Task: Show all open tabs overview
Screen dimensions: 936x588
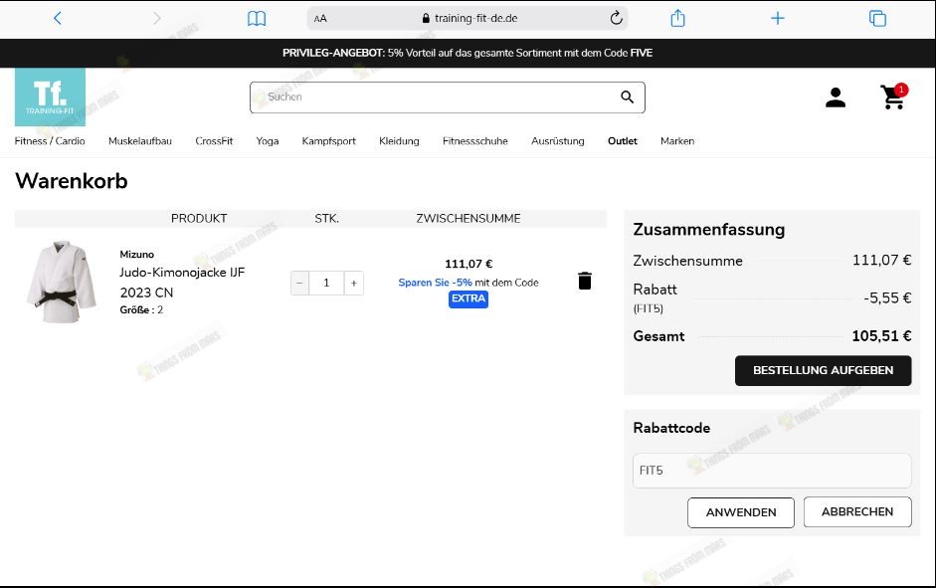Action: [877, 18]
